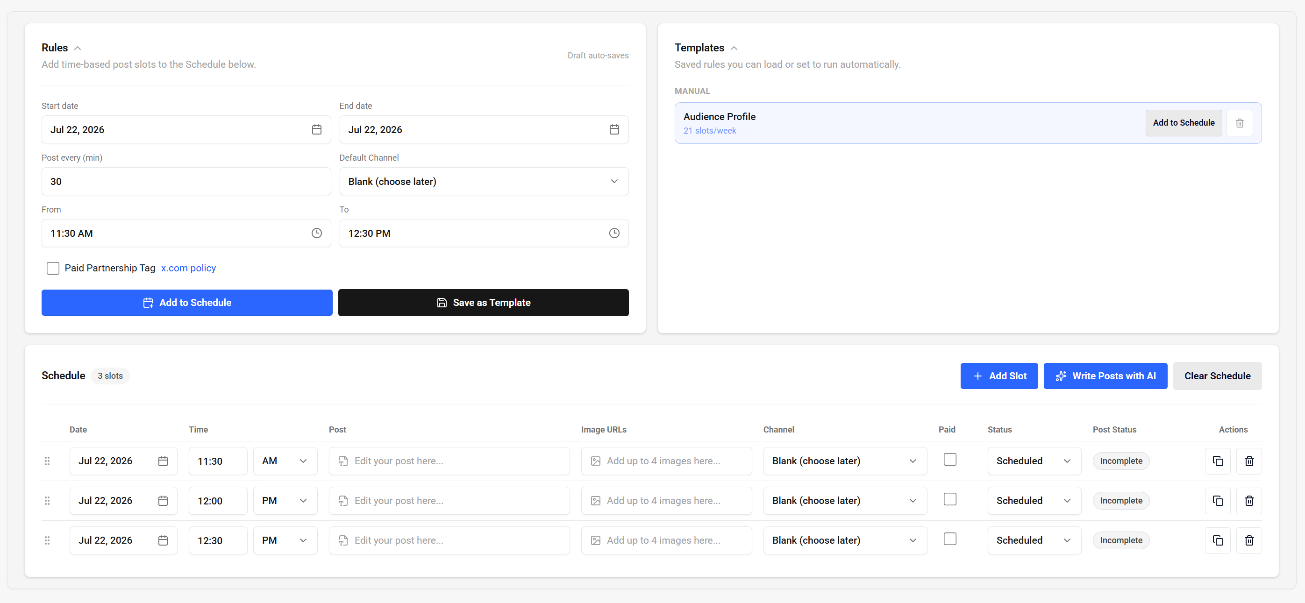
Task: Duplicate the 12:30 PM slot
Action: coord(1218,541)
